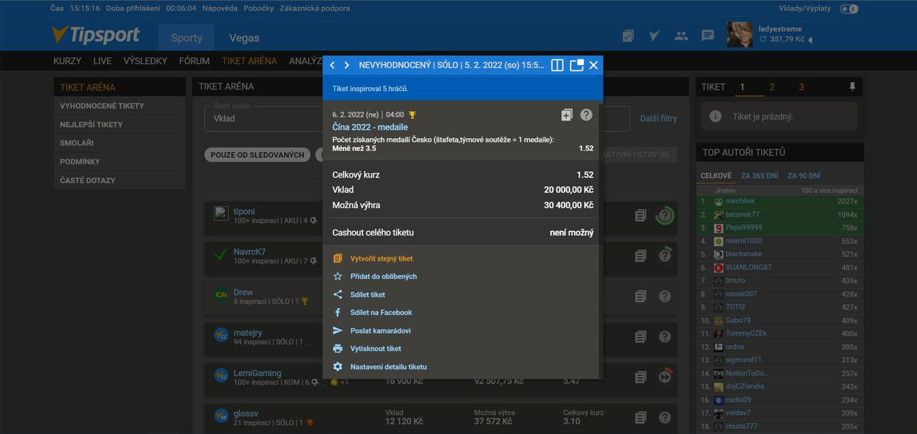Switch ticket detail to split view

(x=557, y=65)
